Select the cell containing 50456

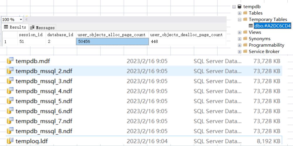pyautogui.click(x=112, y=42)
